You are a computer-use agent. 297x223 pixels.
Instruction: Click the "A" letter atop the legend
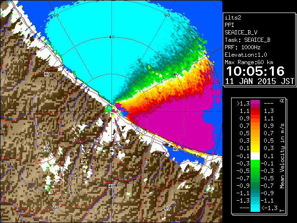(x=282, y=100)
